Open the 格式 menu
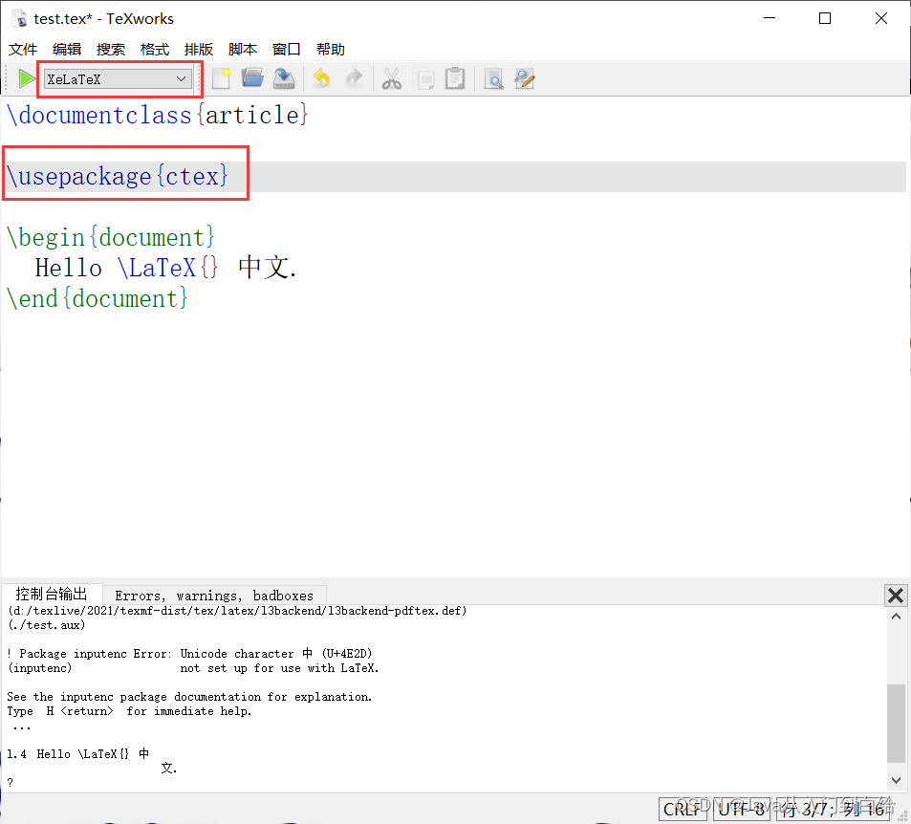 (x=155, y=50)
